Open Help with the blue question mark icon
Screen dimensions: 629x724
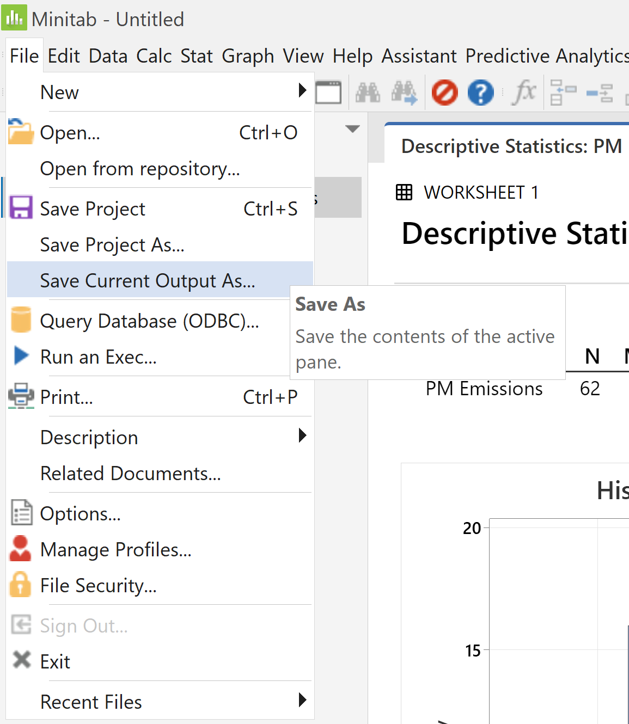coord(481,92)
